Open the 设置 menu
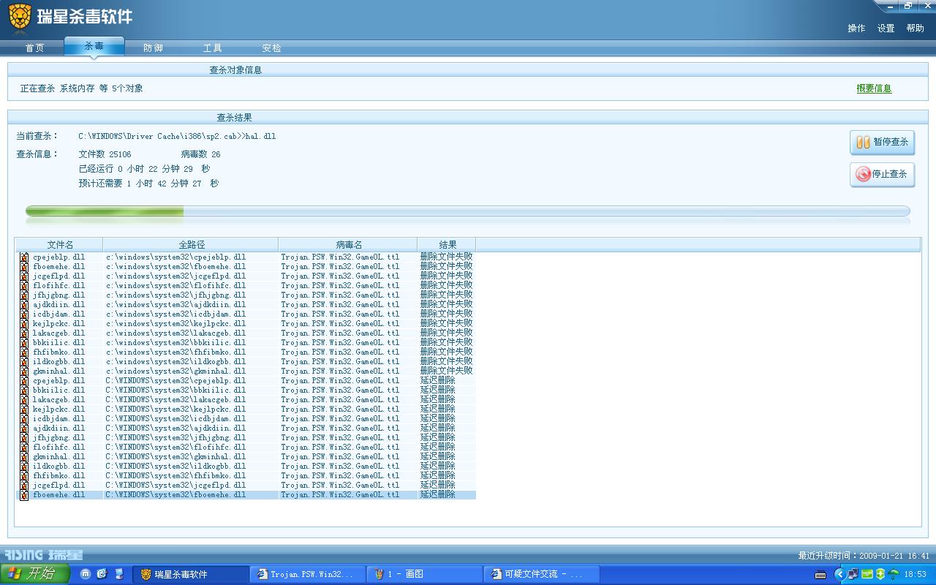This screenshot has height=585, width=936. coord(886,29)
